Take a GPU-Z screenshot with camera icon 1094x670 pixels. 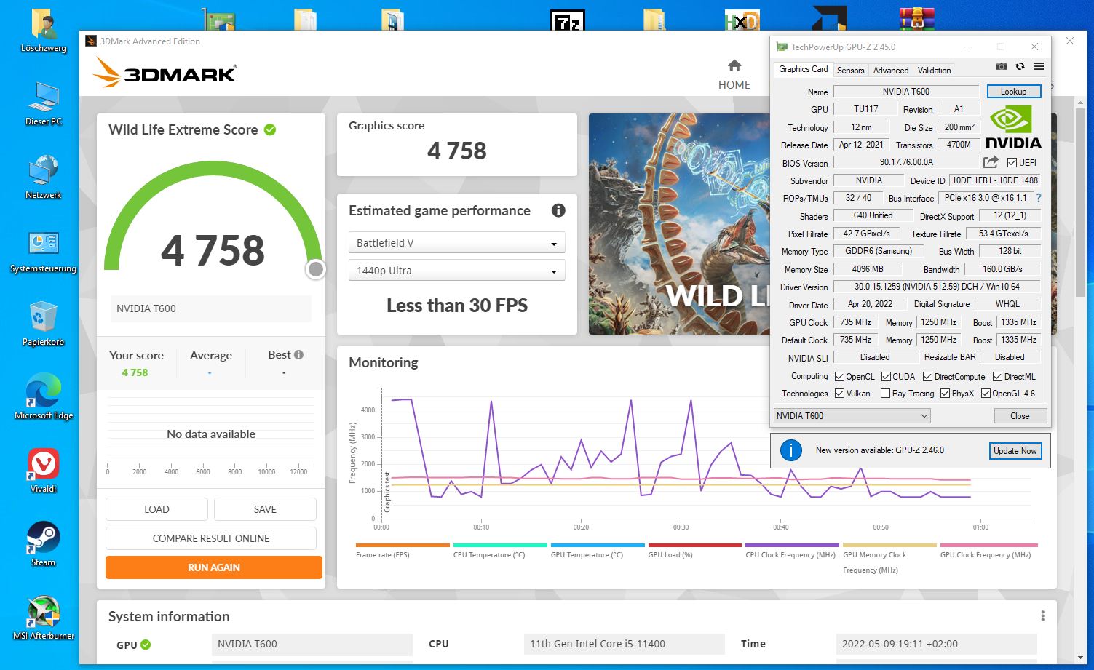(x=1002, y=66)
